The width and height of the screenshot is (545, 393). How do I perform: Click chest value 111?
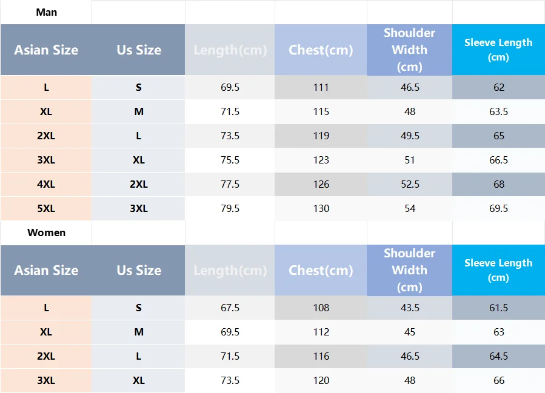click(x=321, y=87)
